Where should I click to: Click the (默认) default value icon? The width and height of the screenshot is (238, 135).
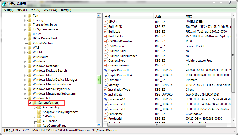click(x=106, y=22)
